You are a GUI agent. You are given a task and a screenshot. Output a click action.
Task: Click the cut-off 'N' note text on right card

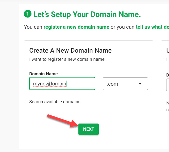click(168, 103)
